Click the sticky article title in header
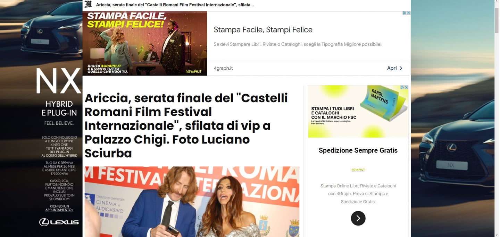The image size is (500, 237). click(x=175, y=5)
